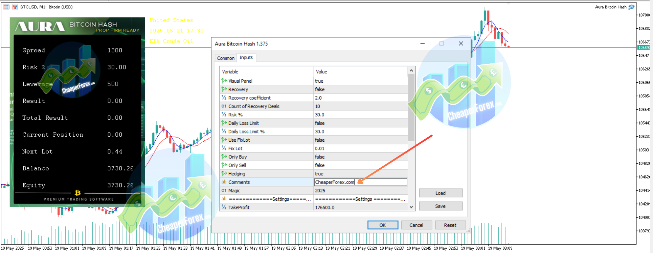Click the boolean icon beside Hedging
Viewport: 653px width, 253px height.
[x=224, y=174]
